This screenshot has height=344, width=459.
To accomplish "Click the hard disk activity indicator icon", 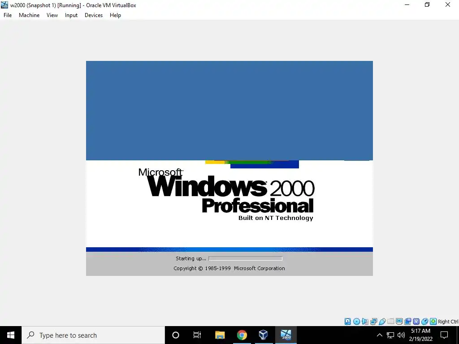I will coord(347,322).
